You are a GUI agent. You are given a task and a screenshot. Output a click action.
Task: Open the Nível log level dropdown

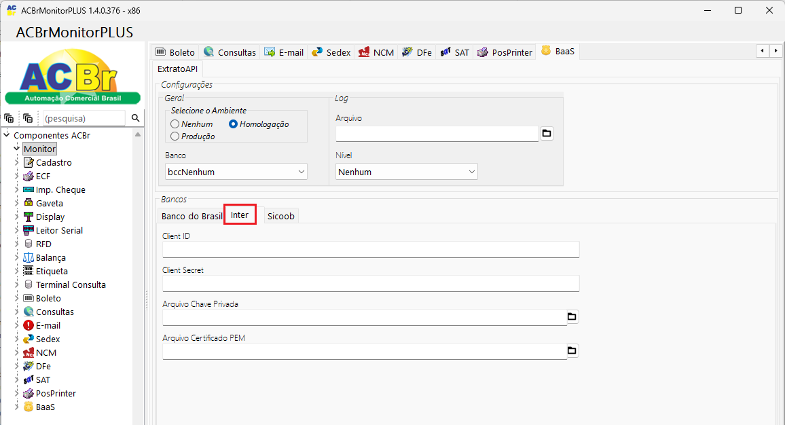tap(406, 172)
